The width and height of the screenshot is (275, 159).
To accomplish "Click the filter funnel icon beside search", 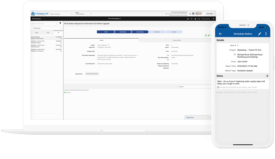I will pos(60,24).
